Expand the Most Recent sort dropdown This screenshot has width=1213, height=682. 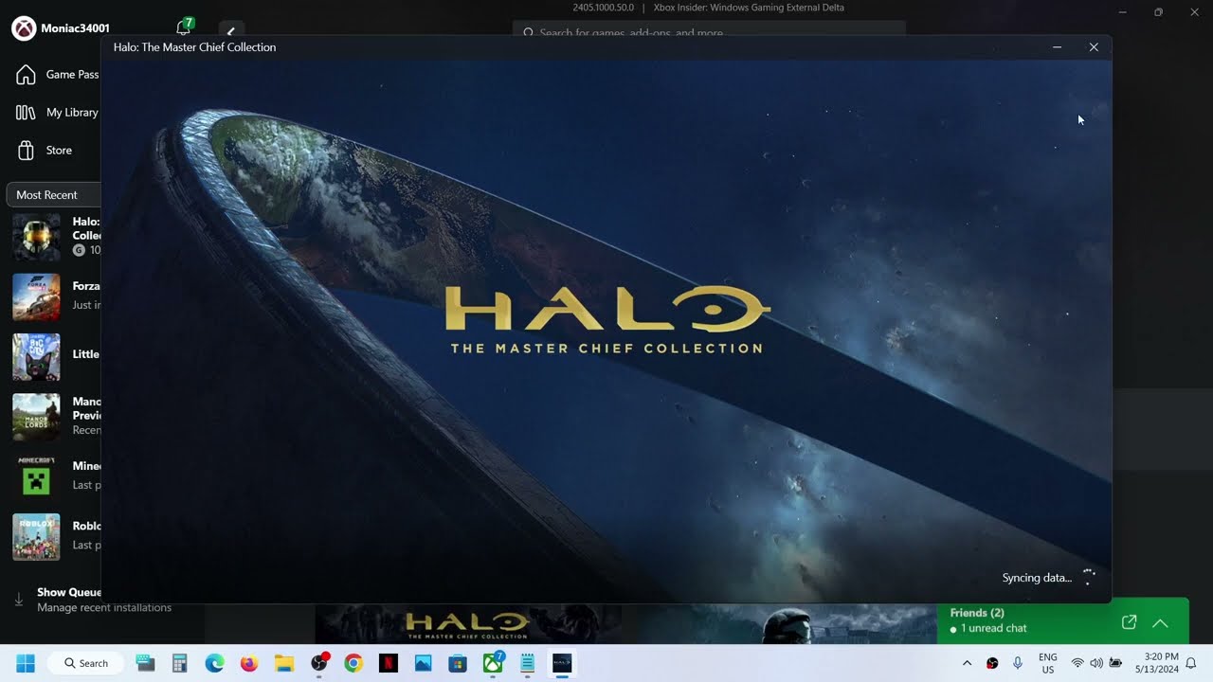[53, 195]
